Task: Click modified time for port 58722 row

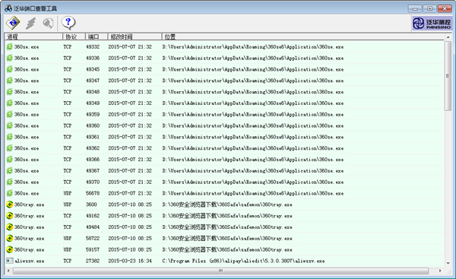Action: coord(130,238)
